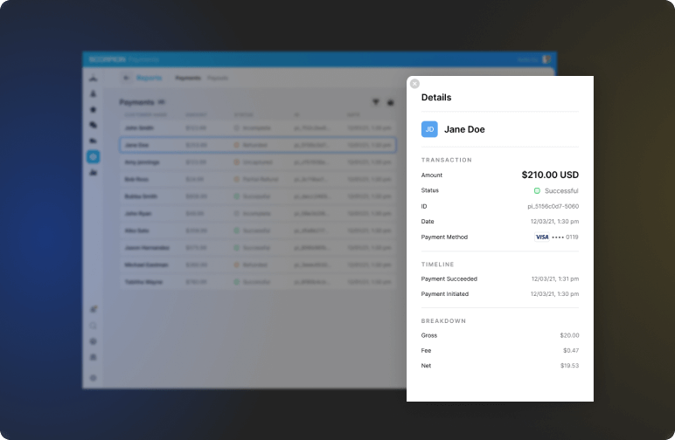This screenshot has height=440, width=675.
Task: Click Jane Doe name in Details panel
Action: click(x=464, y=129)
